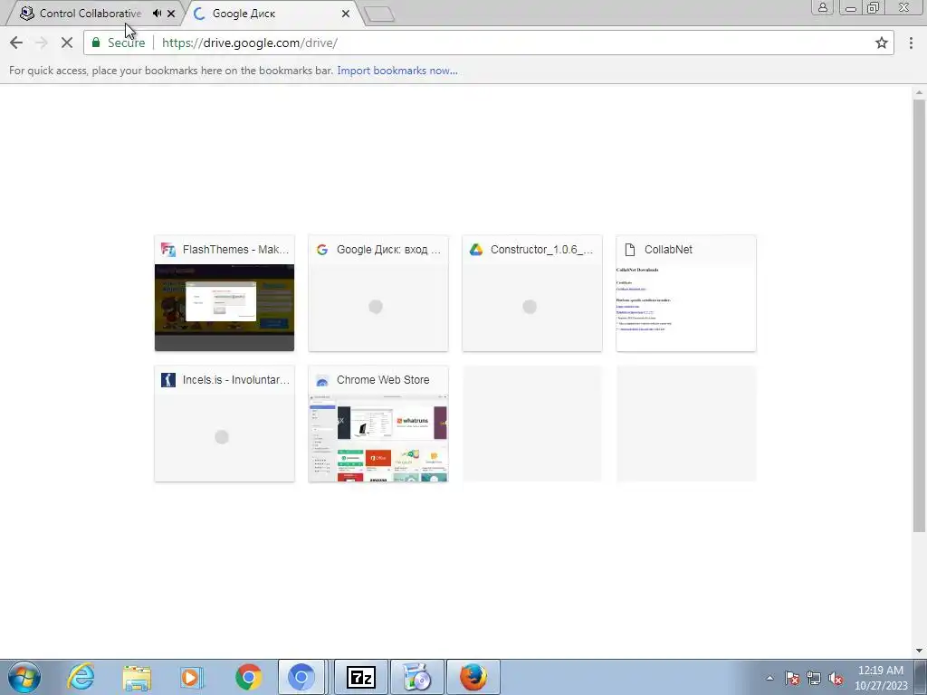Click the scrollbar down arrow

tap(919, 651)
